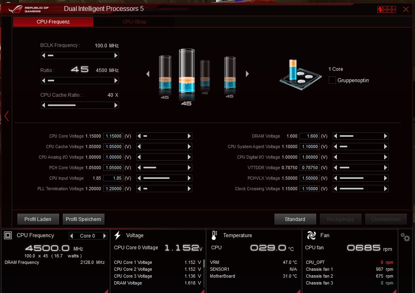Expand the collapsed left side panel arrow
Image resolution: width=415 pixels, height=293 pixels.
(x=6, y=116)
